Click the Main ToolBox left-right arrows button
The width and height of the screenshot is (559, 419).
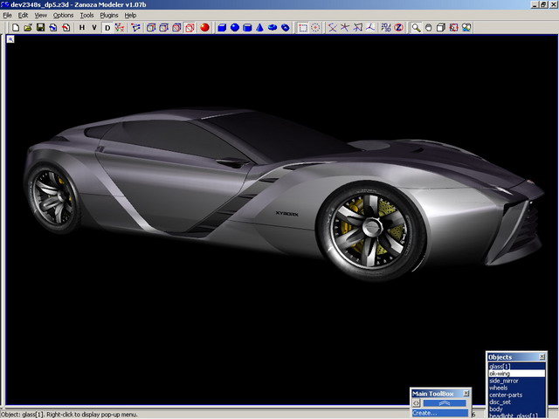point(418,403)
